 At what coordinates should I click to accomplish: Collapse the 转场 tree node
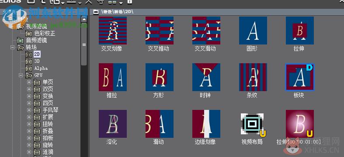(x=13, y=47)
